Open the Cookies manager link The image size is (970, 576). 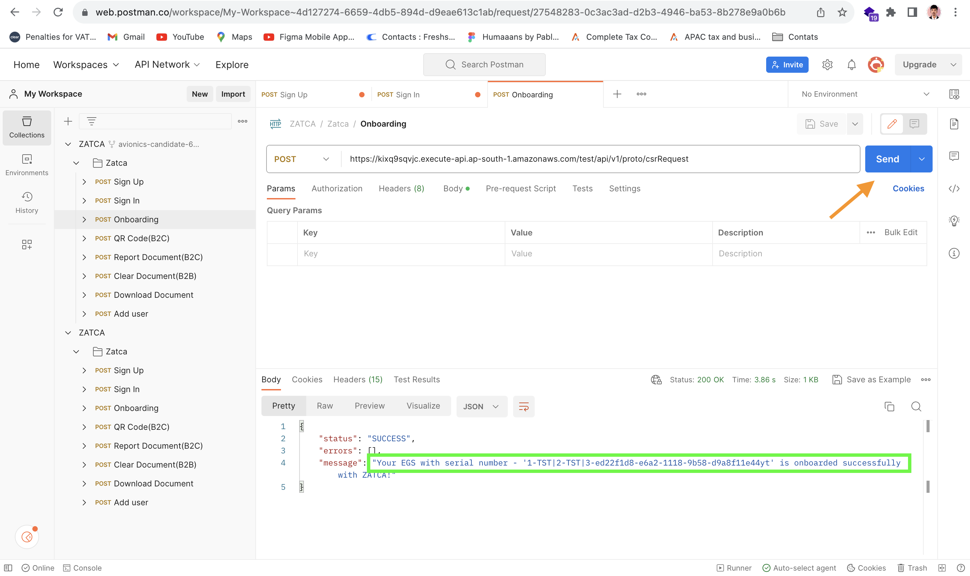908,188
